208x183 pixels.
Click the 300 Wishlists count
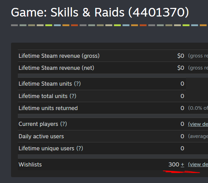click(x=174, y=164)
